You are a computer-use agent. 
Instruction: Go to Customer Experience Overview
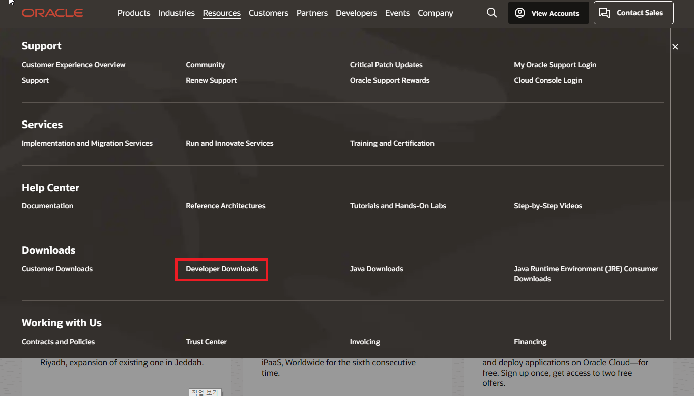73,65
